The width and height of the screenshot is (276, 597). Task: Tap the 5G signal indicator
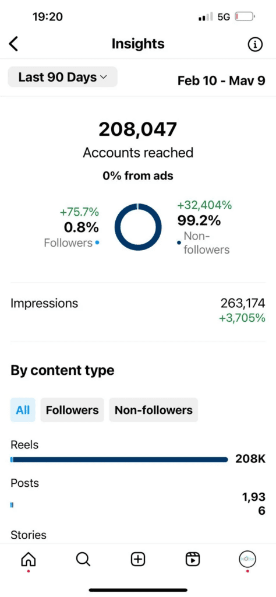[x=224, y=17]
